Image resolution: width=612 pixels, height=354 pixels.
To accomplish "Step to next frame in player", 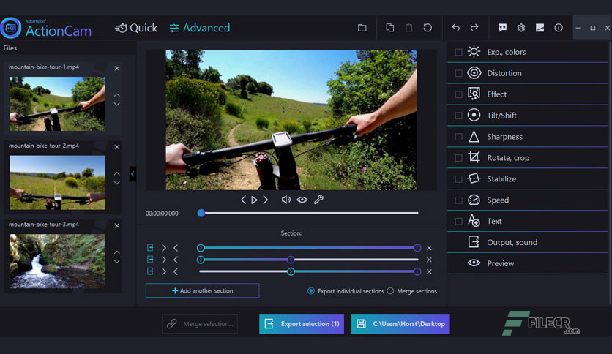I will tap(266, 200).
